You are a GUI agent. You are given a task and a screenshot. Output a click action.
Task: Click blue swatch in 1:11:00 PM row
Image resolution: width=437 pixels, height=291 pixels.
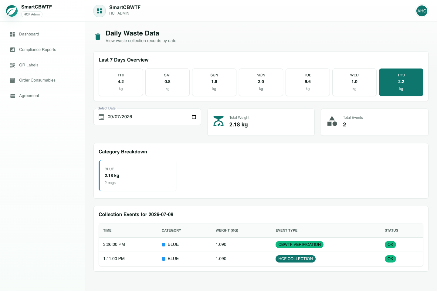pyautogui.click(x=164, y=259)
